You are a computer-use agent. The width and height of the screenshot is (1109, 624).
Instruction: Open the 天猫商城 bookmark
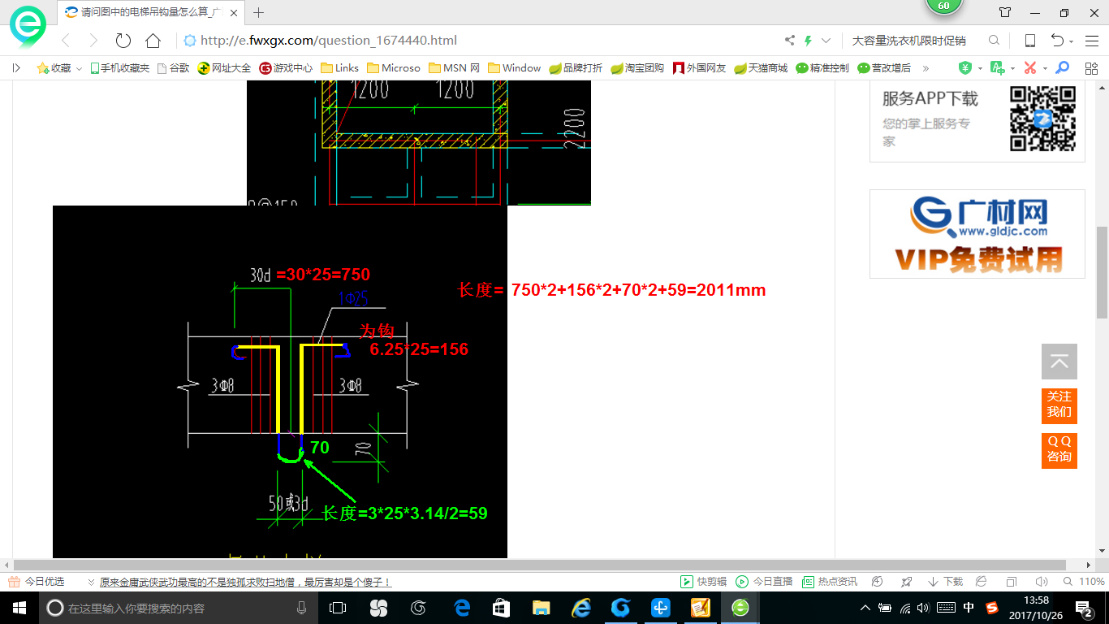761,68
